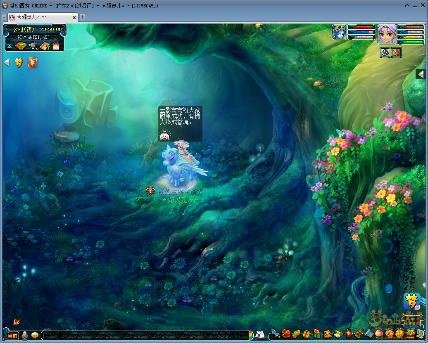Screen dimensions: 428x343
Task: Open the help book with question mark
Action: [45, 46]
